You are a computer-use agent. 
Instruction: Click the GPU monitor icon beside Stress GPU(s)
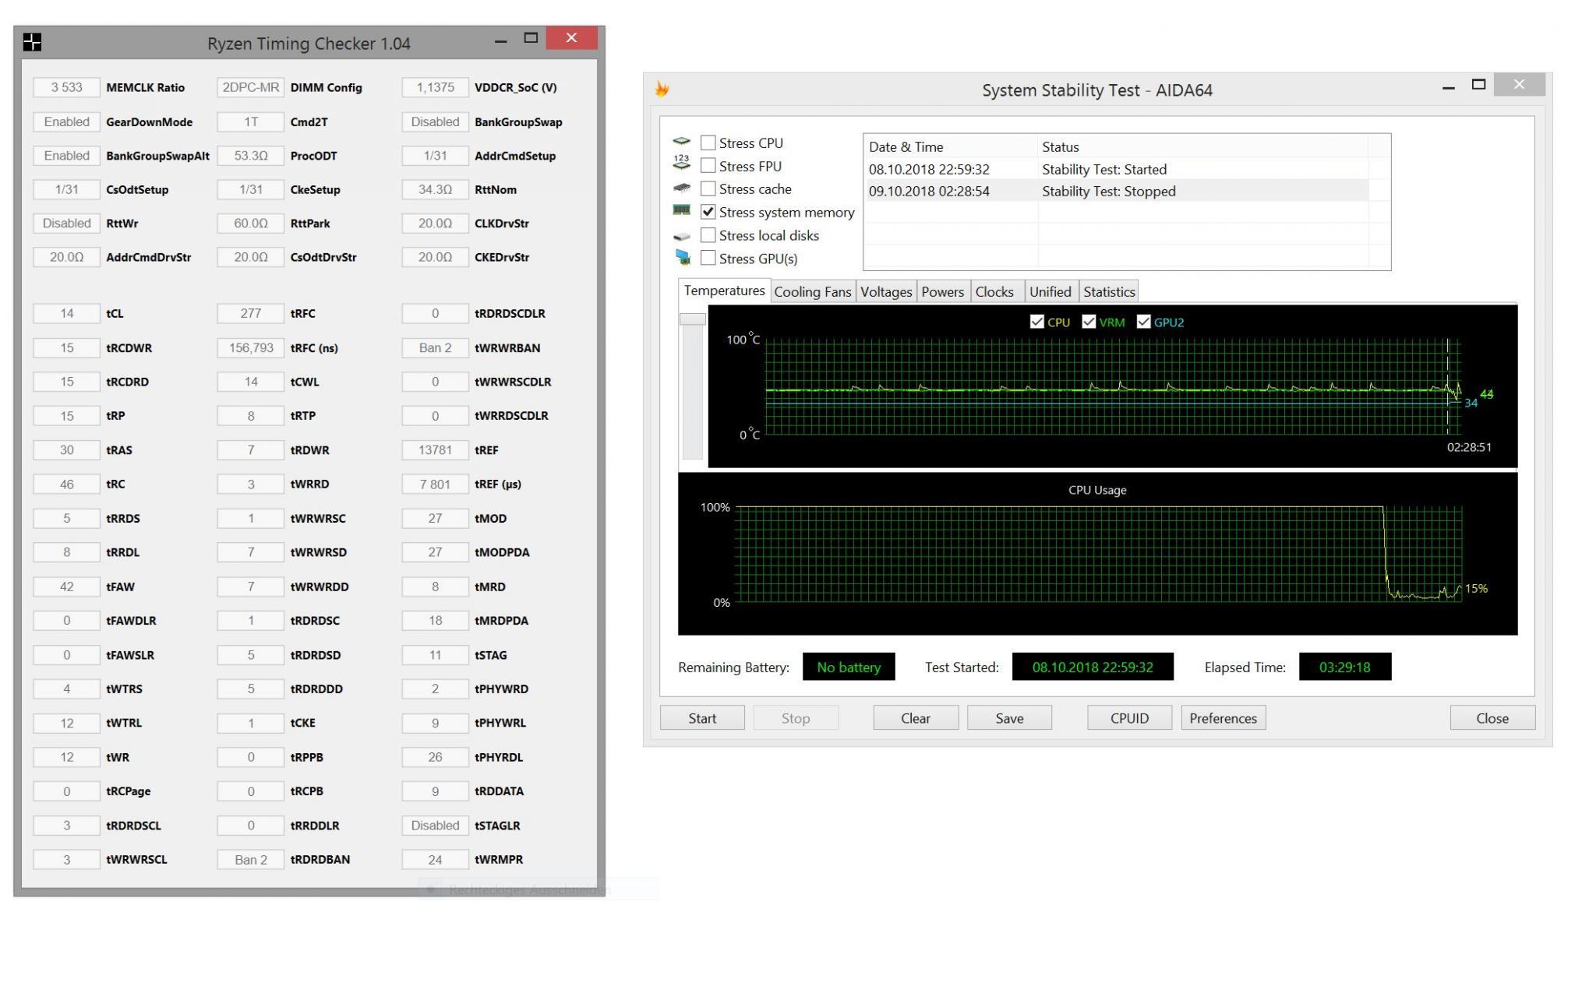point(683,257)
